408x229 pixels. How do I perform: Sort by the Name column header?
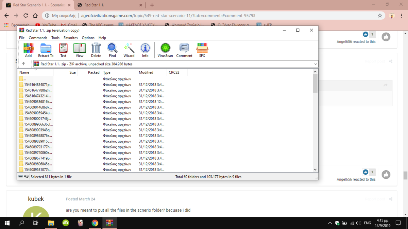click(x=35, y=72)
